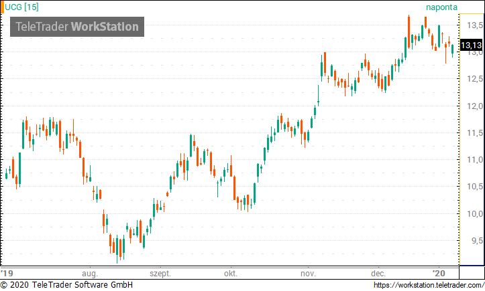Click the 'aug.' date axis label

point(90,274)
